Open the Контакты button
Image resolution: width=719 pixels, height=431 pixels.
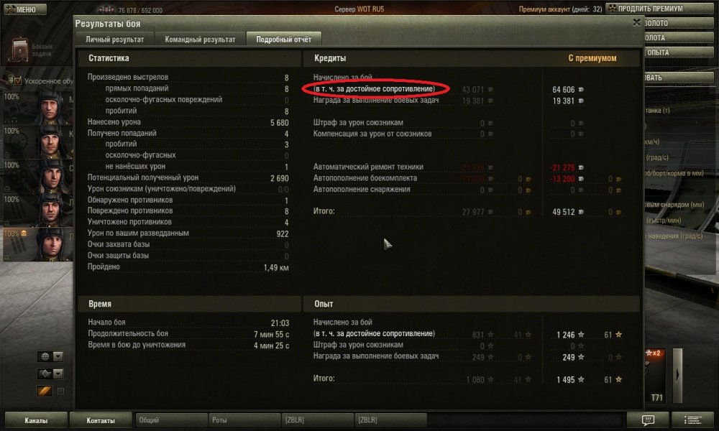(101, 420)
